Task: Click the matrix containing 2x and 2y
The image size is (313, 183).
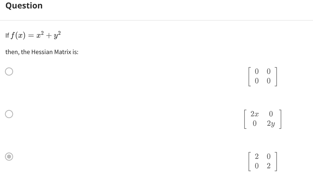Action: pyautogui.click(x=263, y=119)
